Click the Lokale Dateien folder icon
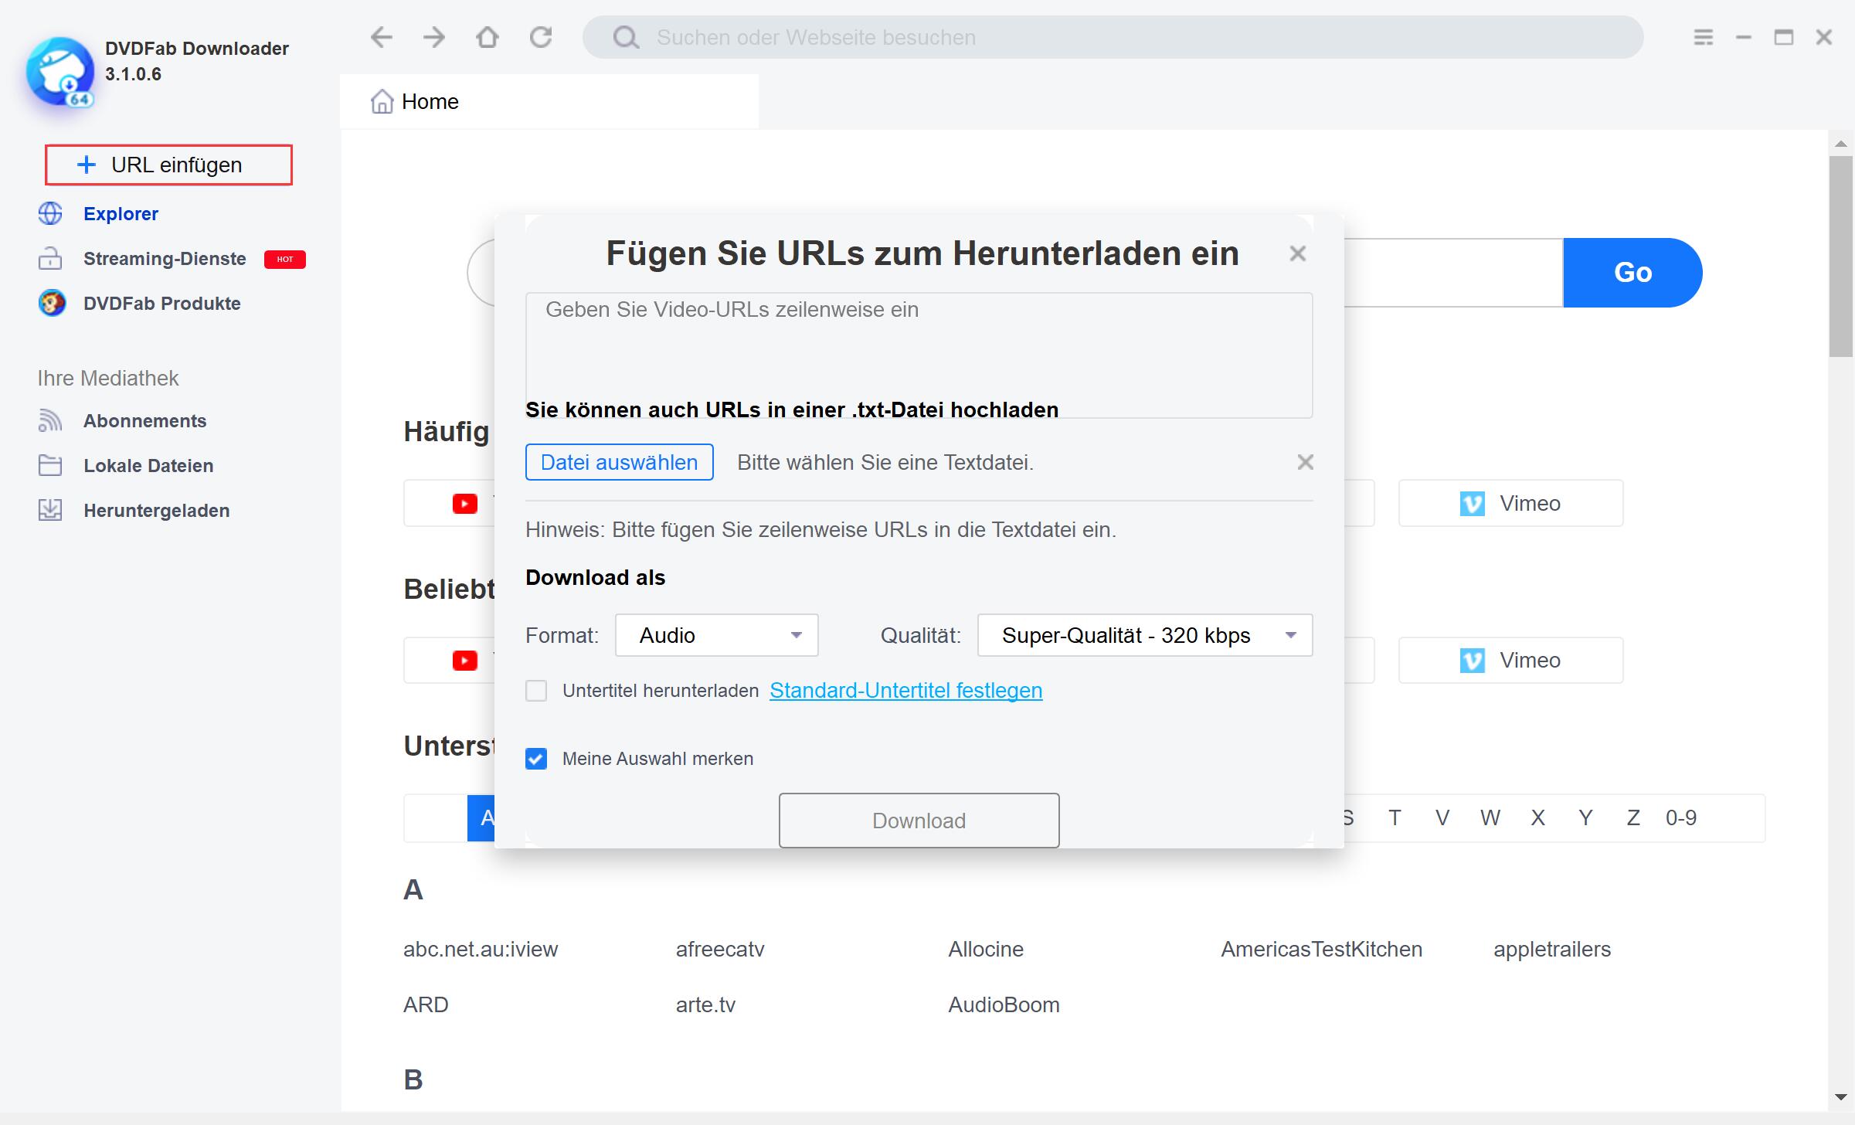1855x1125 pixels. tap(50, 465)
